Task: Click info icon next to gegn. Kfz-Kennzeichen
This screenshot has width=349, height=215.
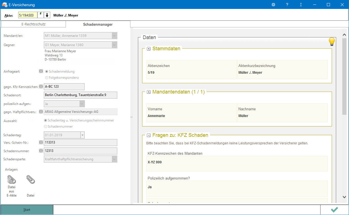Action: pyautogui.click(x=41, y=87)
